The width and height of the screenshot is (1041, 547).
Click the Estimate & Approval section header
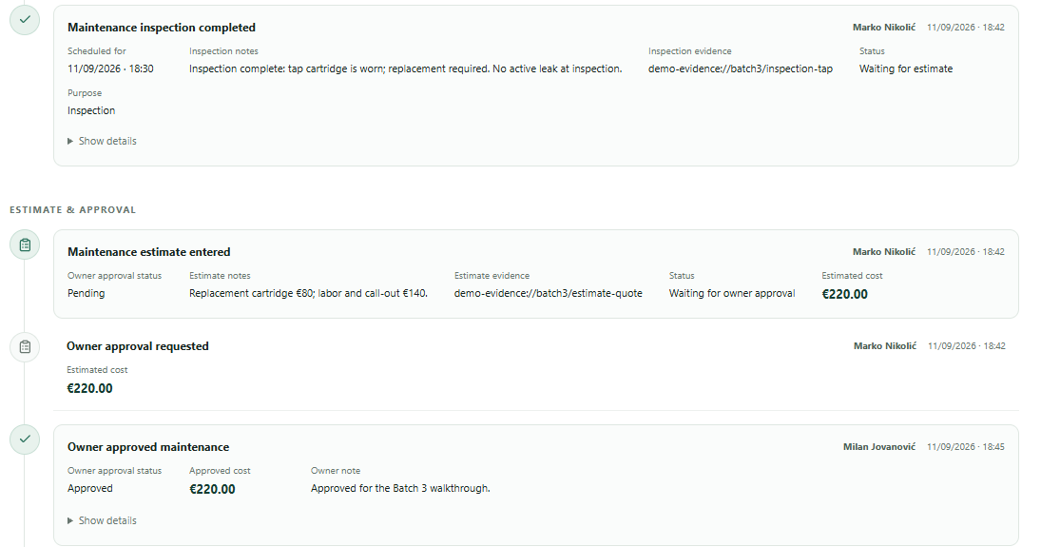click(x=72, y=210)
